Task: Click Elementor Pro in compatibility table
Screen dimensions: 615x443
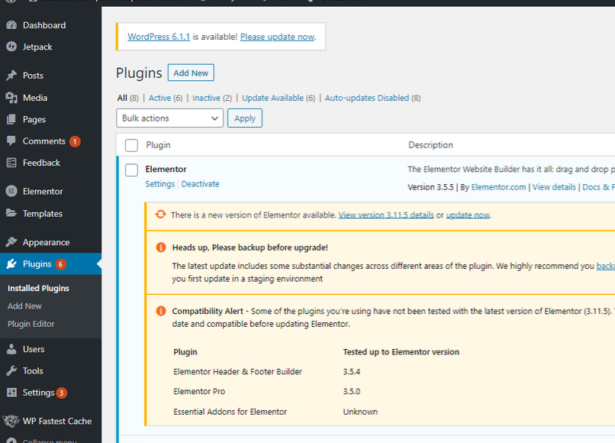Action: click(199, 392)
